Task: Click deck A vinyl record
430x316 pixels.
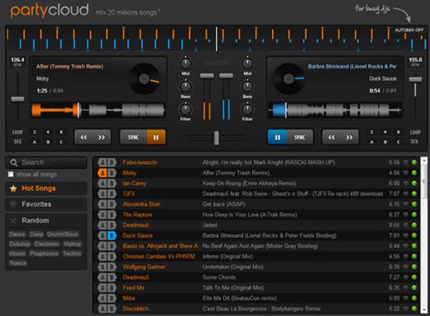Action: click(x=144, y=79)
